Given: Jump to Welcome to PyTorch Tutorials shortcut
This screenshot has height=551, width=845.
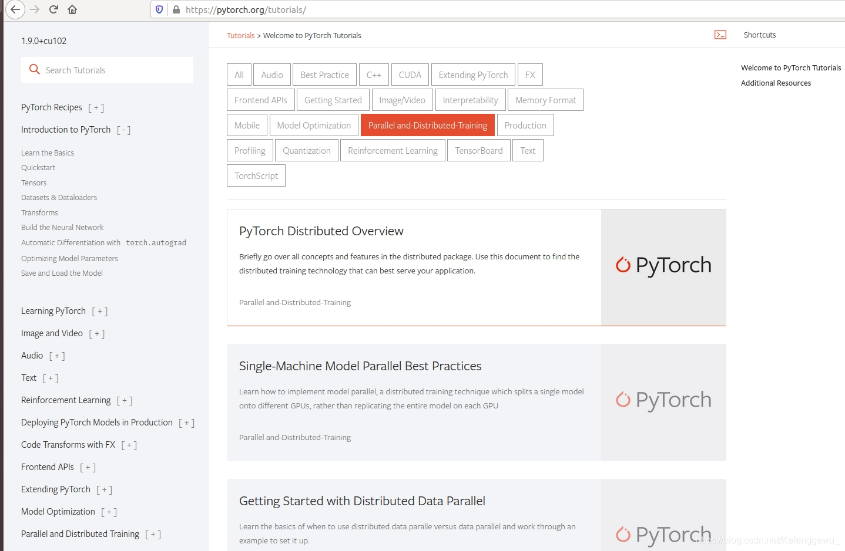Looking at the screenshot, I should pyautogui.click(x=791, y=67).
